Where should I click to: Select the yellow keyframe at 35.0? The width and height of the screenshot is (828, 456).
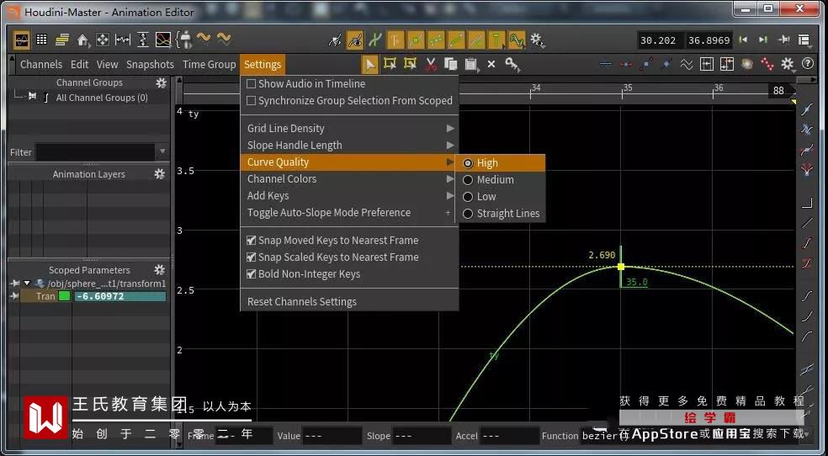coord(621,267)
